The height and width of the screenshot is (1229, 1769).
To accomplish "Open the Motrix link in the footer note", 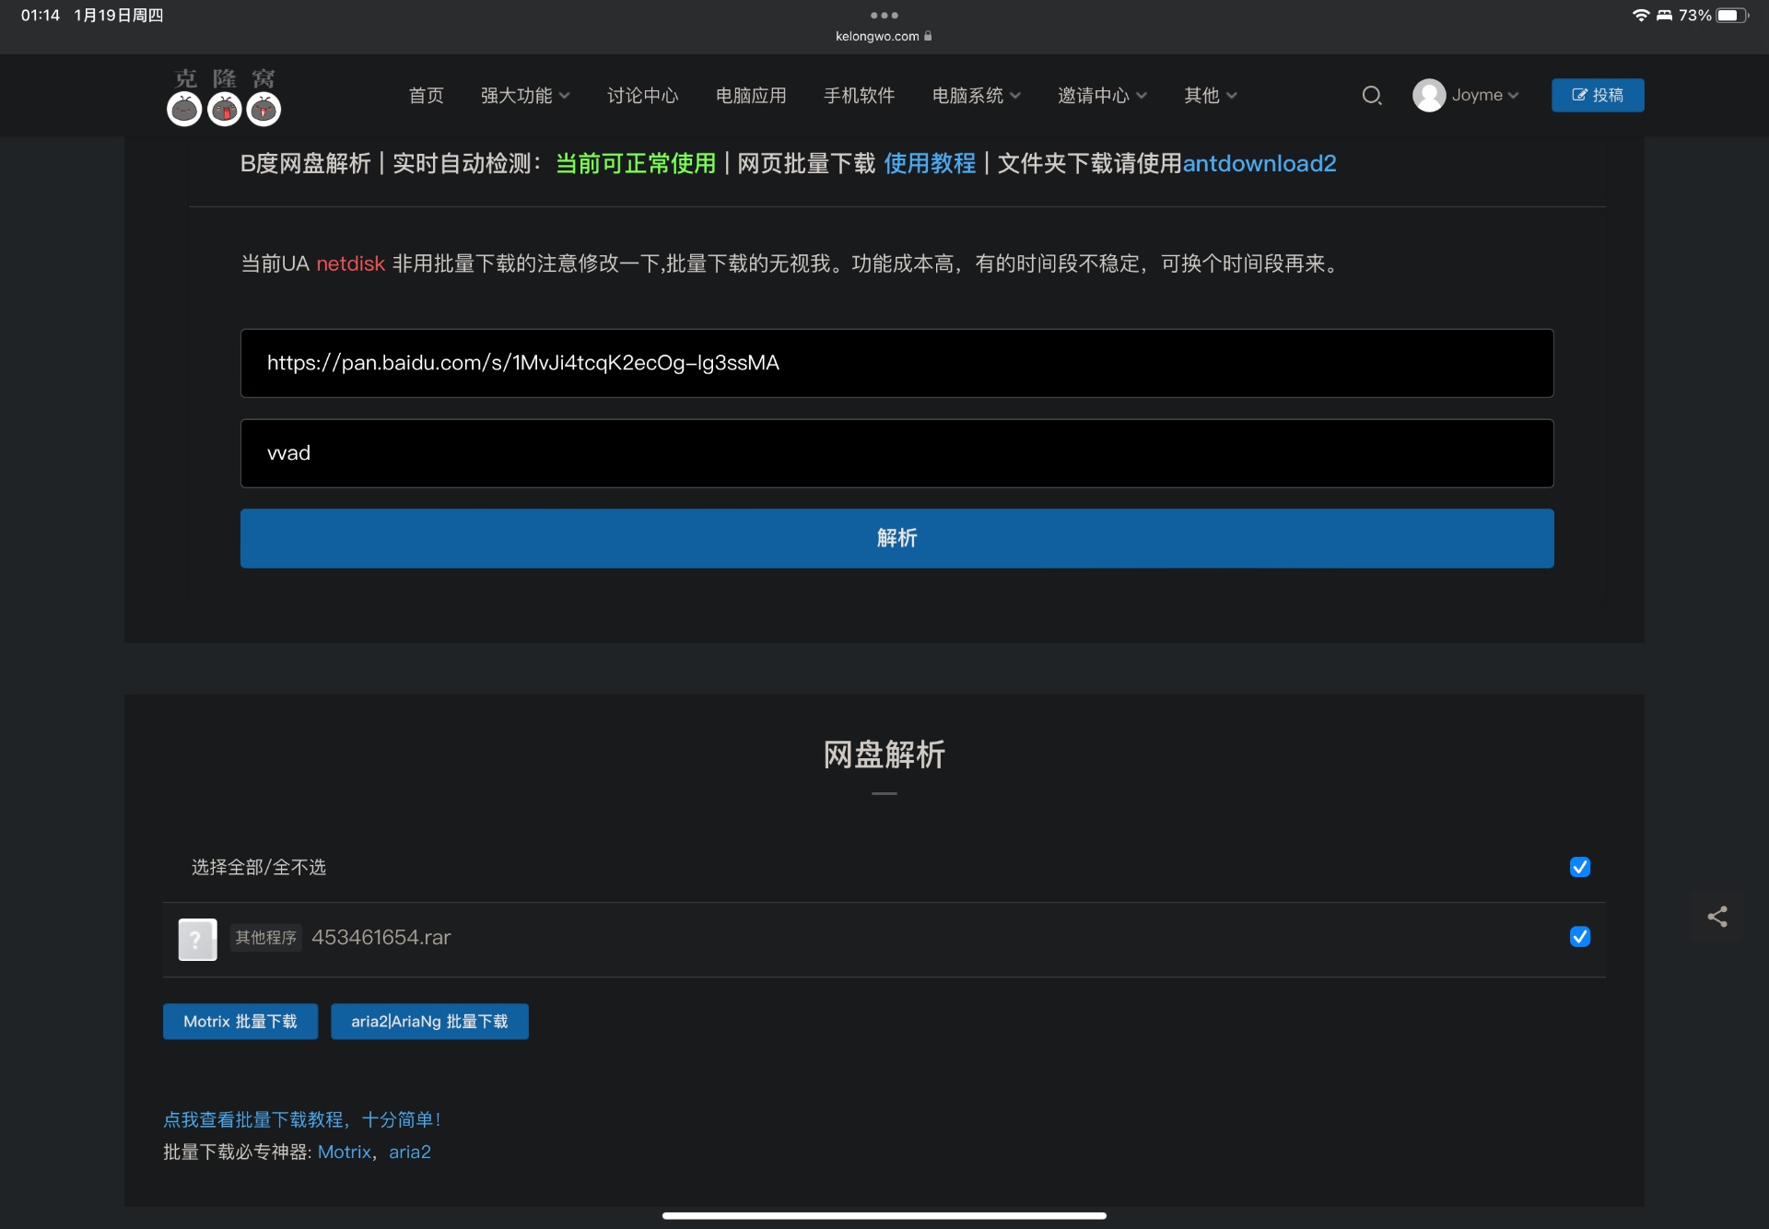I will point(345,1152).
